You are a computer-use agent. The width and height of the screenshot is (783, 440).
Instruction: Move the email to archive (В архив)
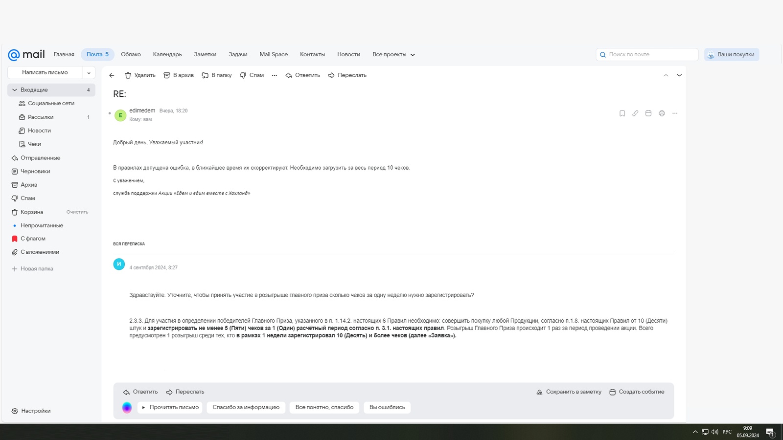pos(179,75)
